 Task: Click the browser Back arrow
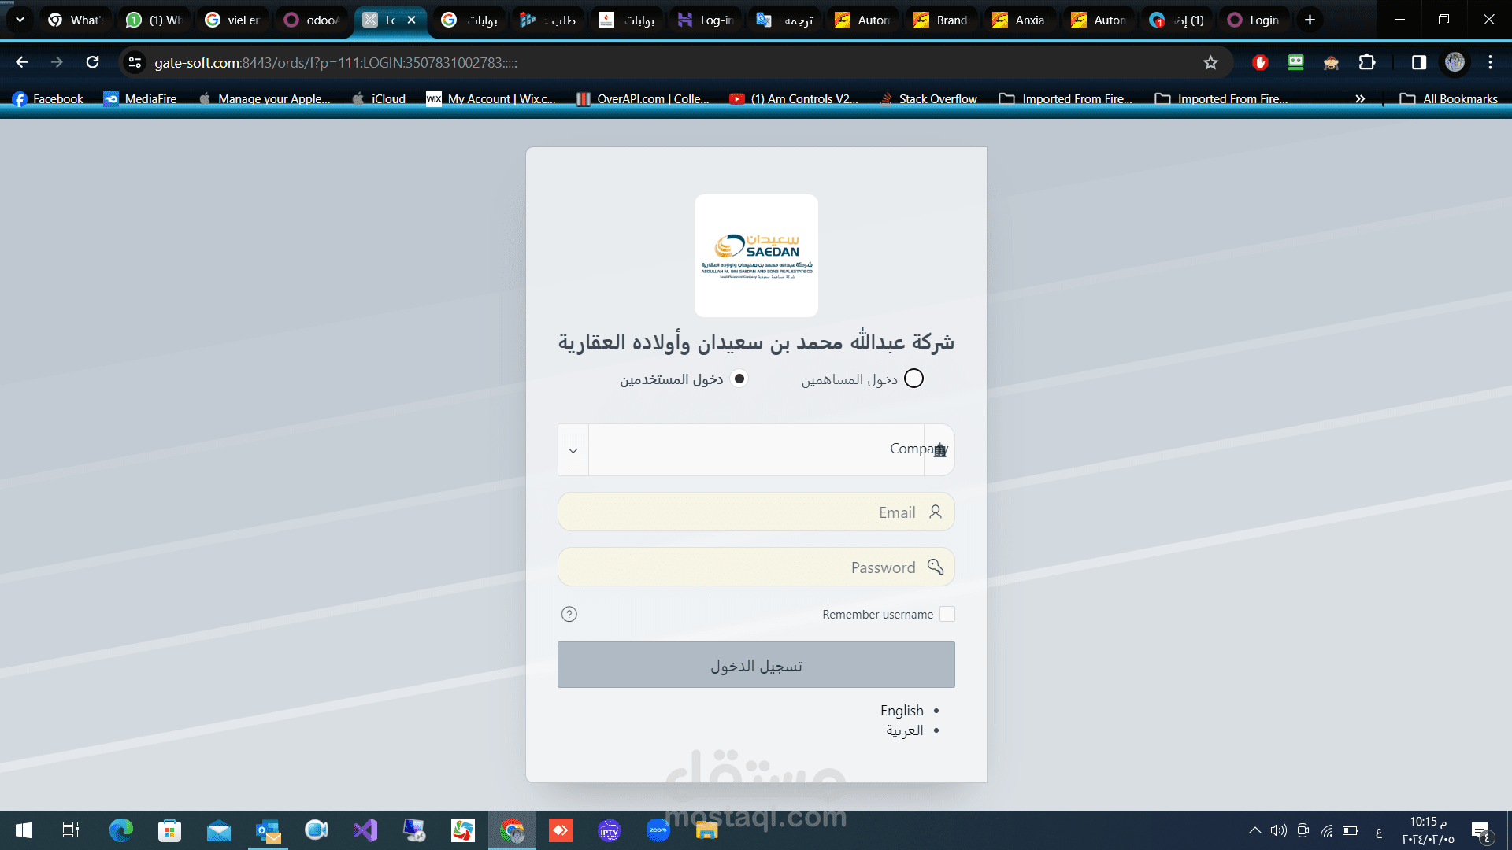click(x=22, y=62)
